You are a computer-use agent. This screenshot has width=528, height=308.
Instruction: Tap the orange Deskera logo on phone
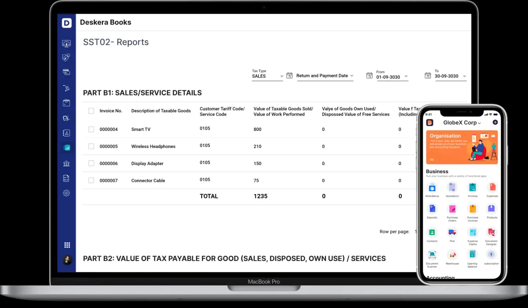[x=430, y=123]
